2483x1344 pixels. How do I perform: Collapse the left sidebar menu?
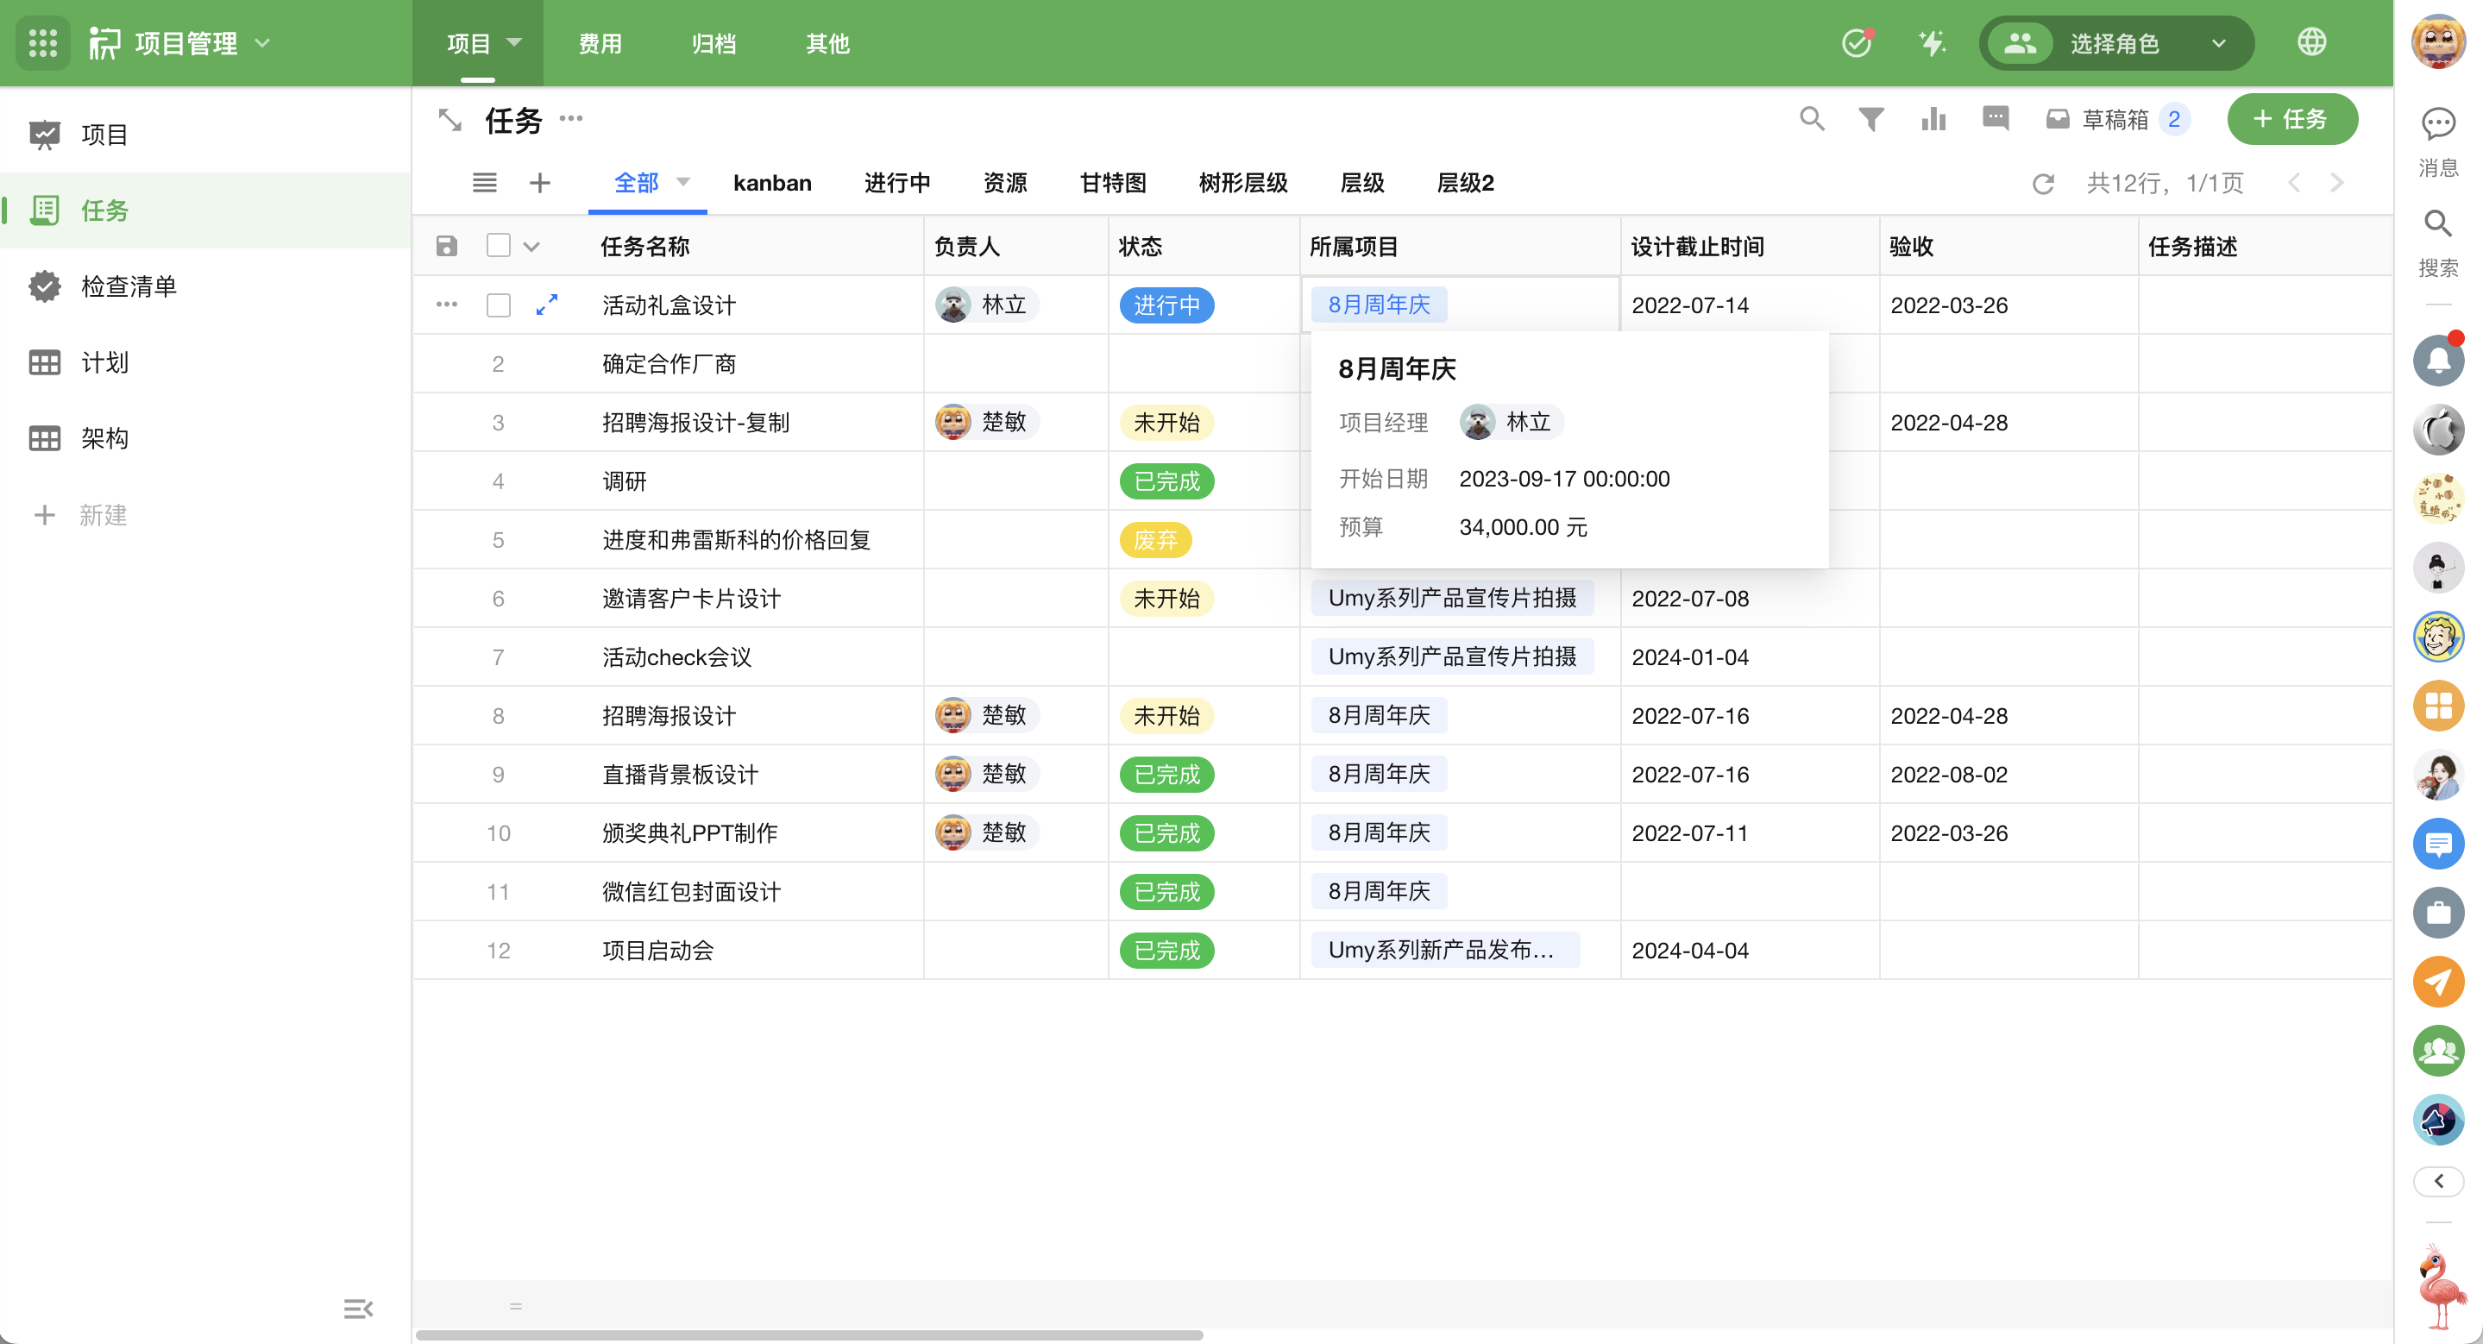tap(357, 1308)
